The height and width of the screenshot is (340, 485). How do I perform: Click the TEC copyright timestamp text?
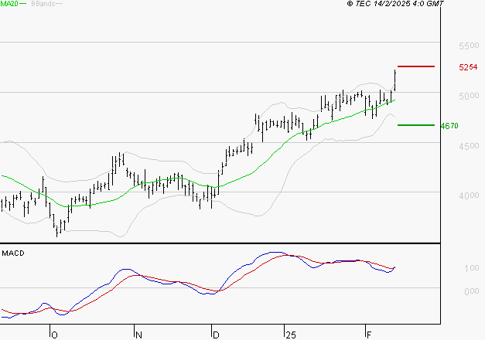point(395,3)
